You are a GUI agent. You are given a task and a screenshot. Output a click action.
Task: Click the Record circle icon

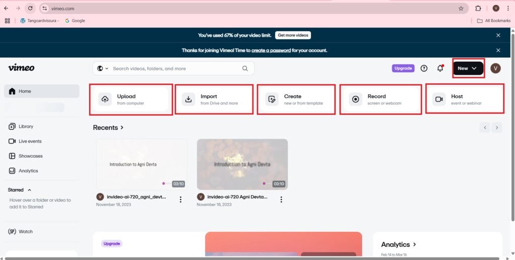[x=356, y=99]
